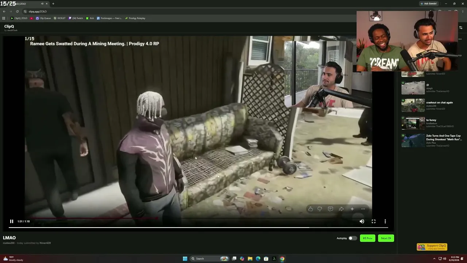The image size is (467, 263).
Task: Open the Copilot taskbar icon
Action: point(242,259)
